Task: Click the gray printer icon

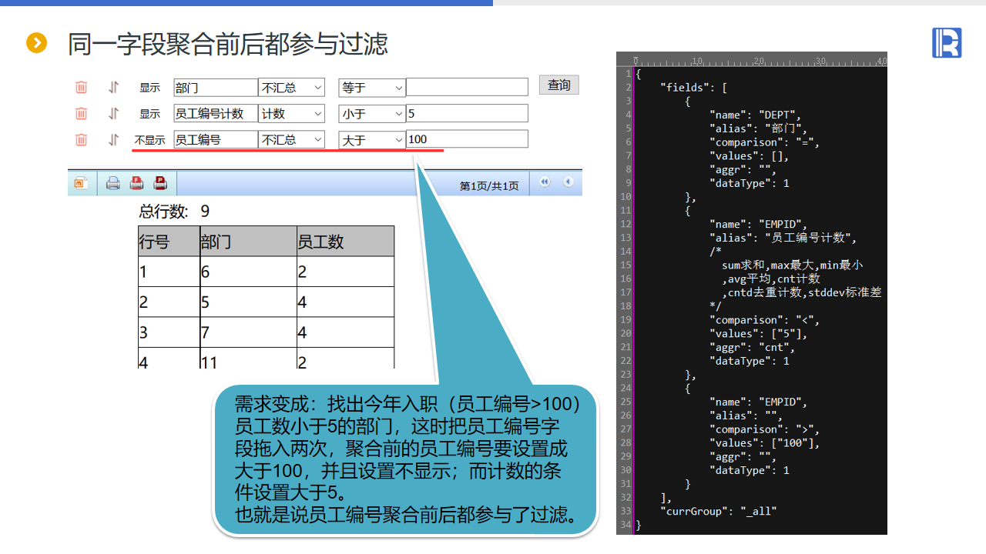Action: 113,183
